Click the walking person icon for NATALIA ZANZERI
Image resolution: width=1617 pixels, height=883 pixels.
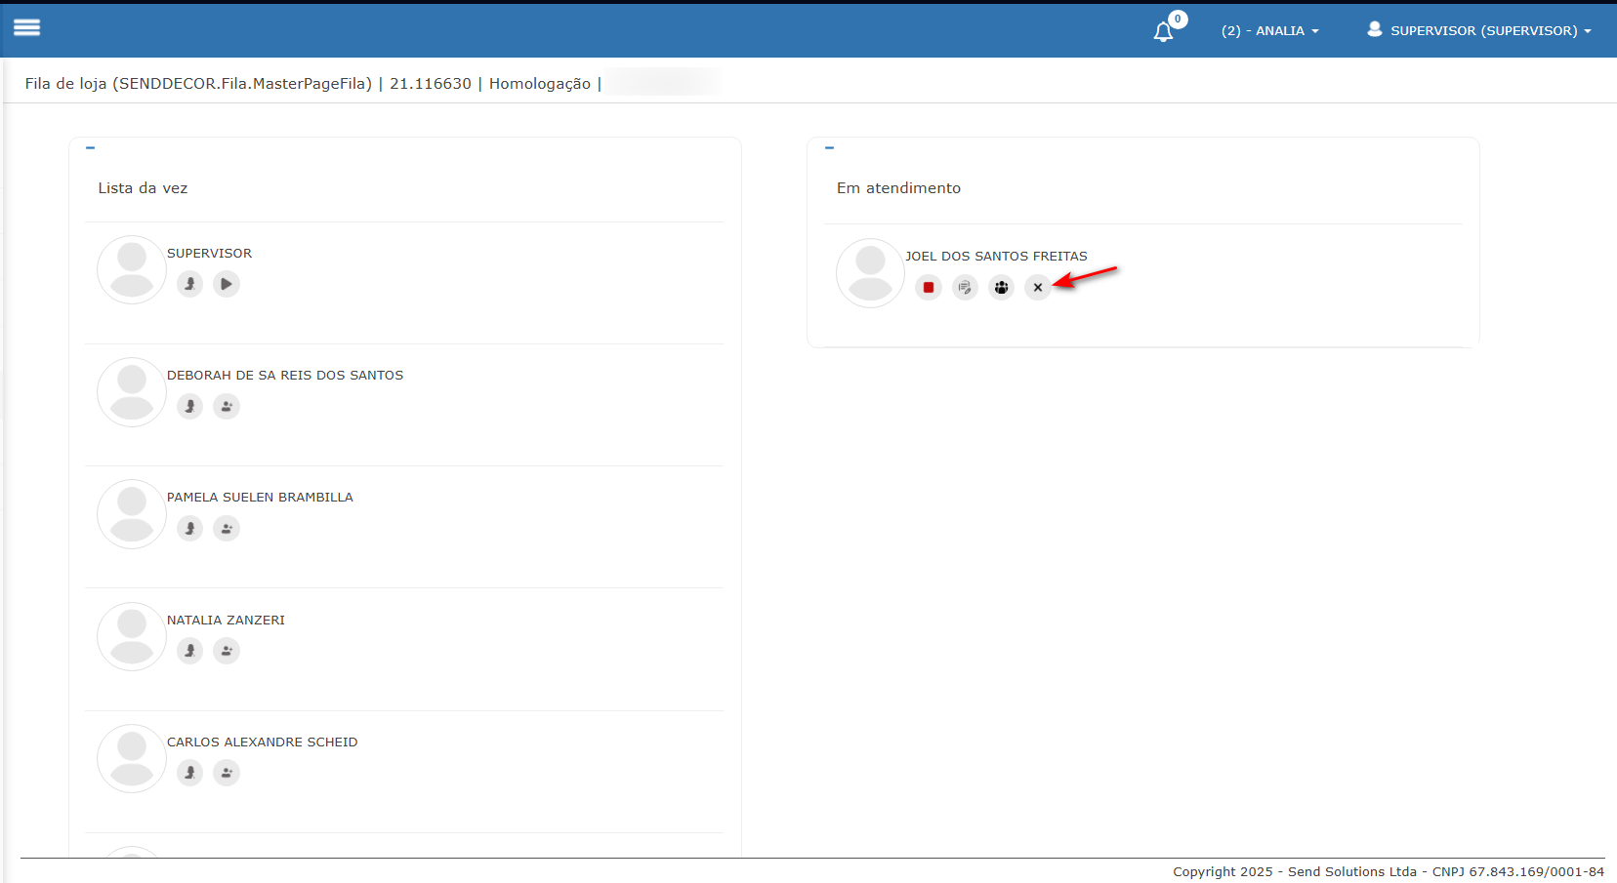click(190, 651)
